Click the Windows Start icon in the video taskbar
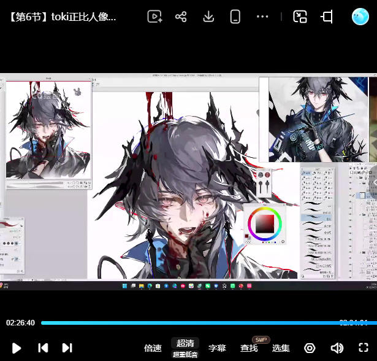 (124, 286)
